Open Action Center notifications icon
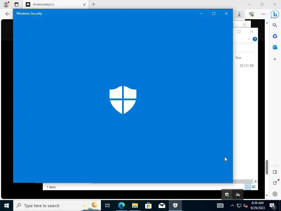 [x=272, y=206]
